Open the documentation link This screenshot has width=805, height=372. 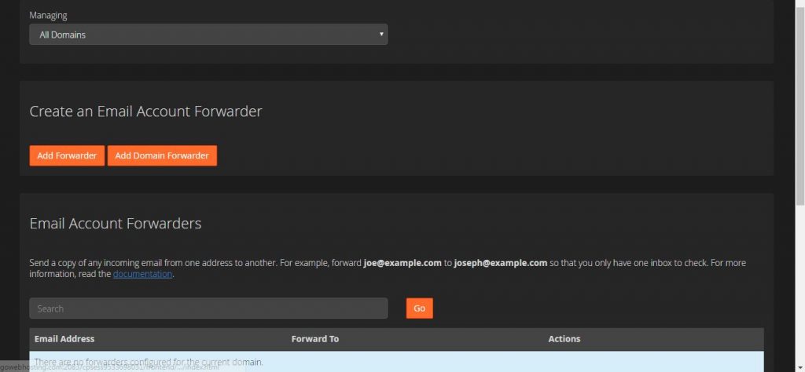click(x=142, y=274)
